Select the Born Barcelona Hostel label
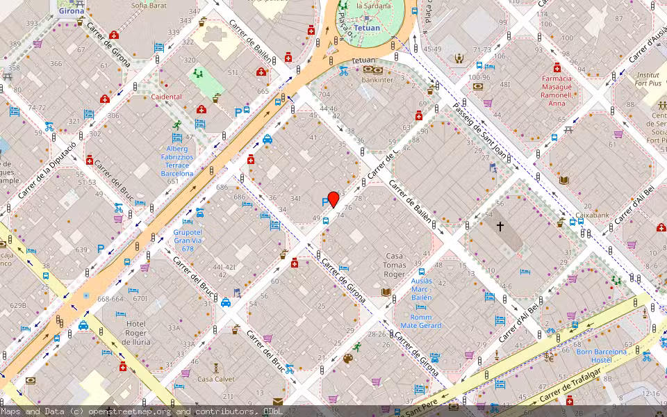667x417 pixels. tap(602, 354)
